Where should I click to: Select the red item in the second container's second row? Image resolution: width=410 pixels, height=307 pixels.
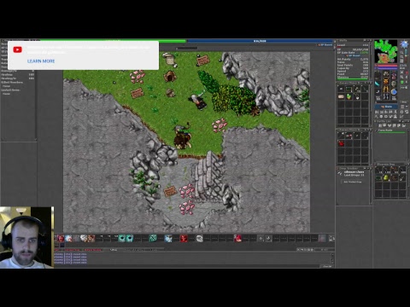pos(341,143)
